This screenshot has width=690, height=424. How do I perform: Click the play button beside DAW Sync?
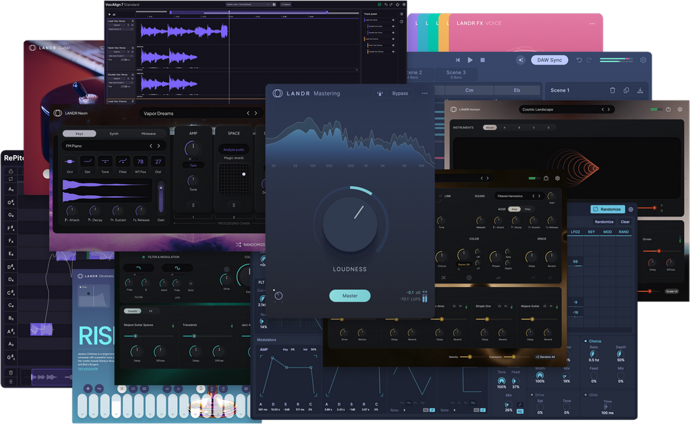(x=470, y=60)
